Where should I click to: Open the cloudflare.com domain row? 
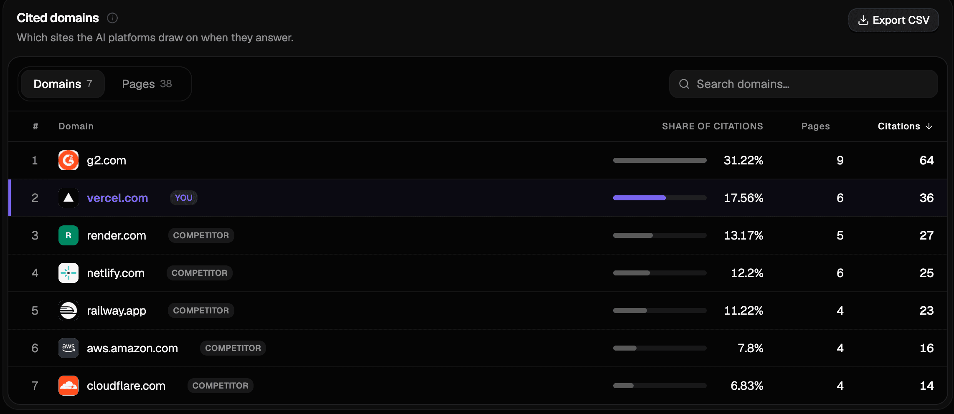click(x=478, y=386)
